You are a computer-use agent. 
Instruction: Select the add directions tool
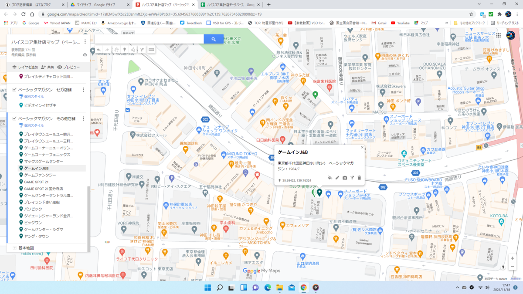(x=142, y=50)
